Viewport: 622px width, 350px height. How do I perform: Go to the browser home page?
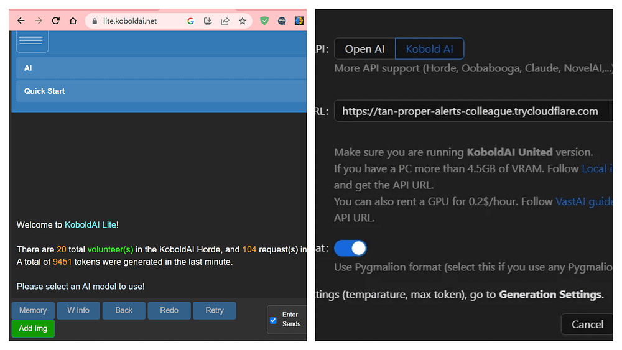[73, 21]
